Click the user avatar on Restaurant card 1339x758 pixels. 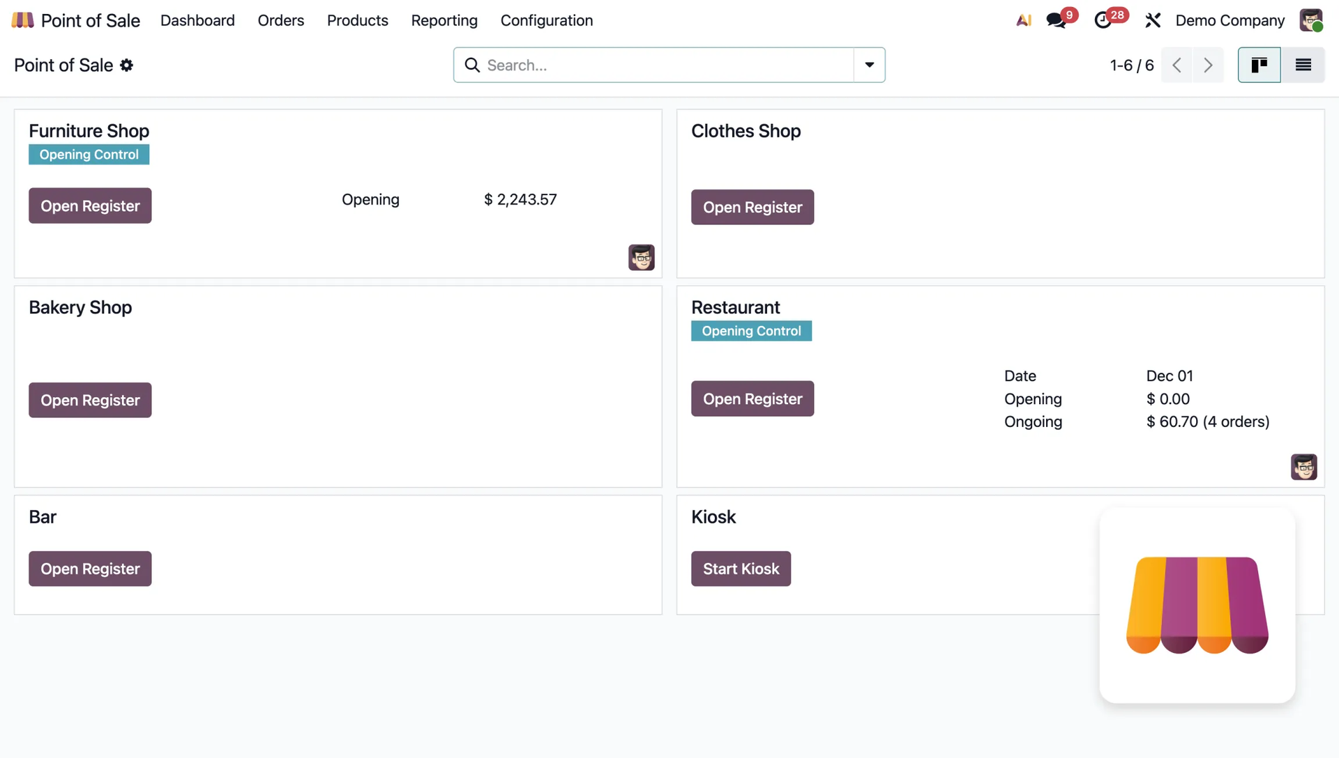click(1303, 467)
